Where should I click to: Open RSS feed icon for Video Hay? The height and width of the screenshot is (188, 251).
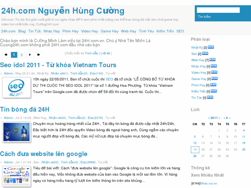click(214, 72)
